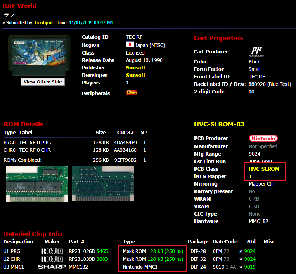This screenshot has width=296, height=274.
Task: Click the 9024 date link for U1 PRG
Action: pyautogui.click(x=250, y=251)
